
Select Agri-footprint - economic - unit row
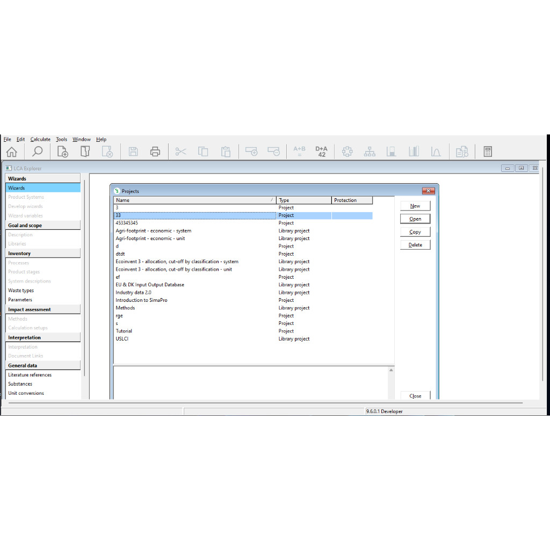(x=243, y=238)
